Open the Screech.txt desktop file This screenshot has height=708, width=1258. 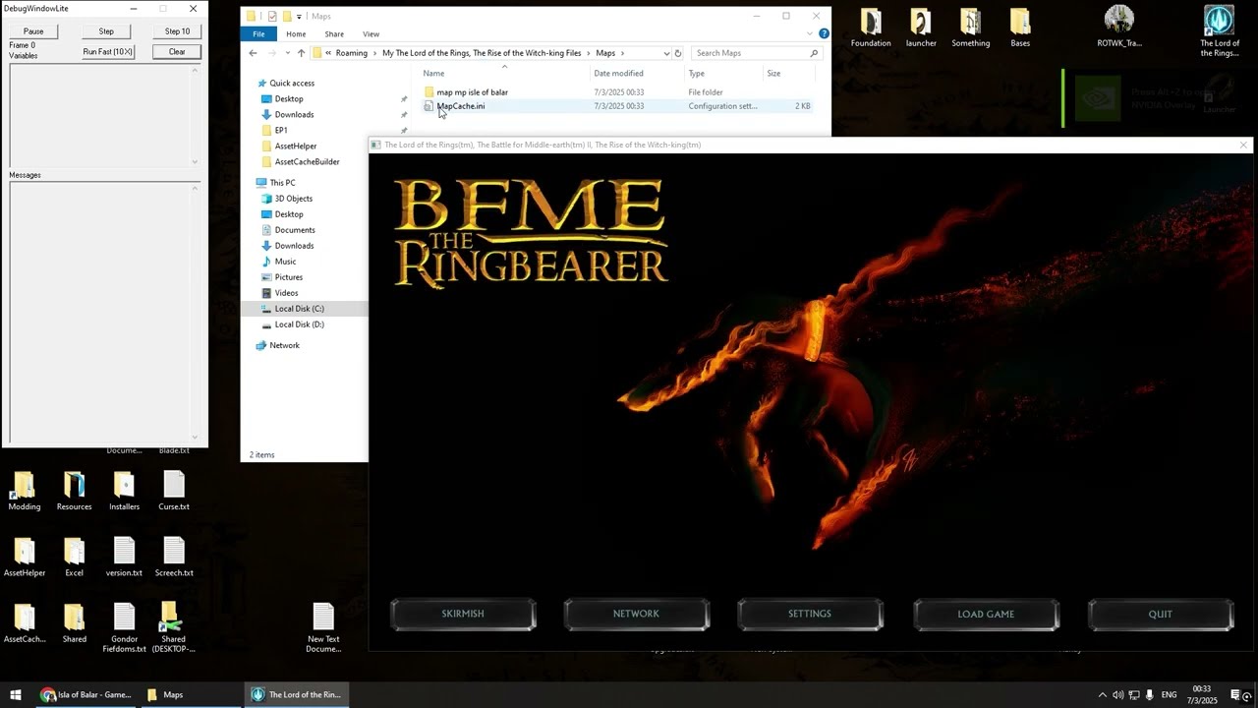[174, 558]
